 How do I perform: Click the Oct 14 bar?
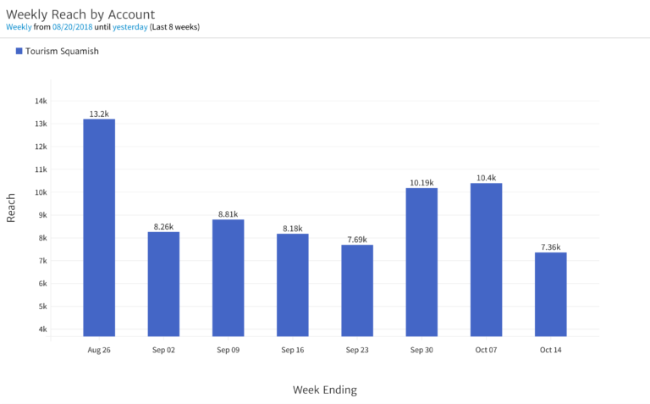[550, 294]
